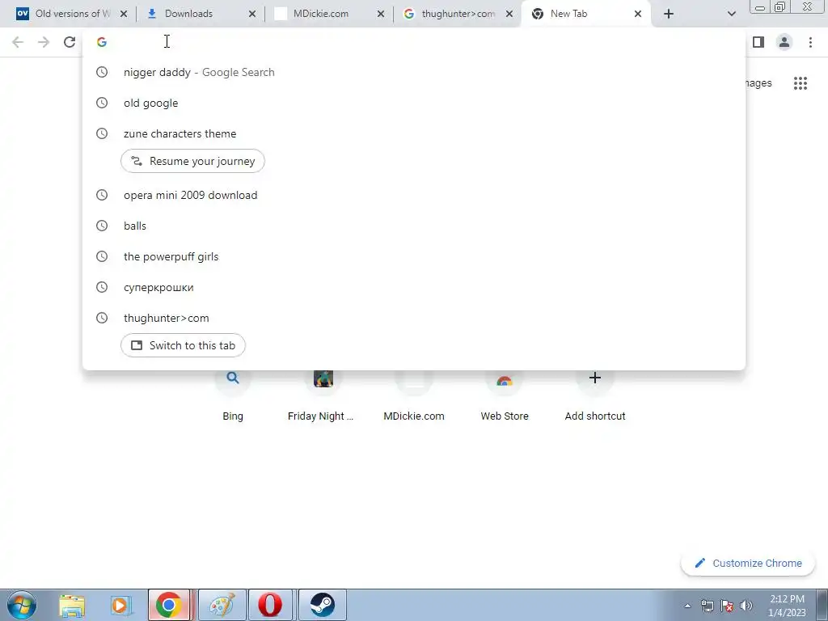828x621 pixels.
Task: Switch to the thughunter>com tab
Action: point(458,14)
